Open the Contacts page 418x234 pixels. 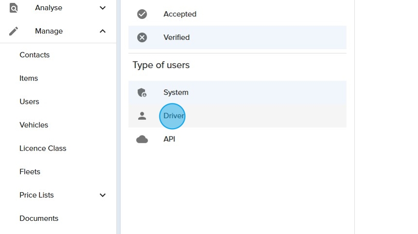coord(35,55)
